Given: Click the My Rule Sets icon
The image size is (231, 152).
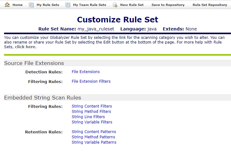Looking at the screenshot, I should [x=31, y=5].
